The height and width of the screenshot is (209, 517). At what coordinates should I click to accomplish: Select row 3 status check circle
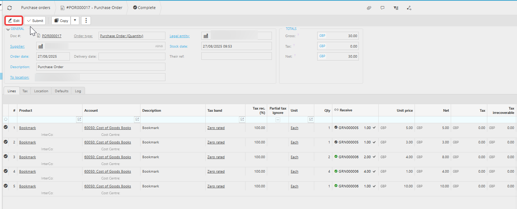pyautogui.click(x=6, y=156)
